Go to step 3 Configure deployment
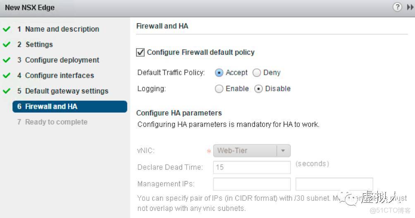 coord(62,60)
